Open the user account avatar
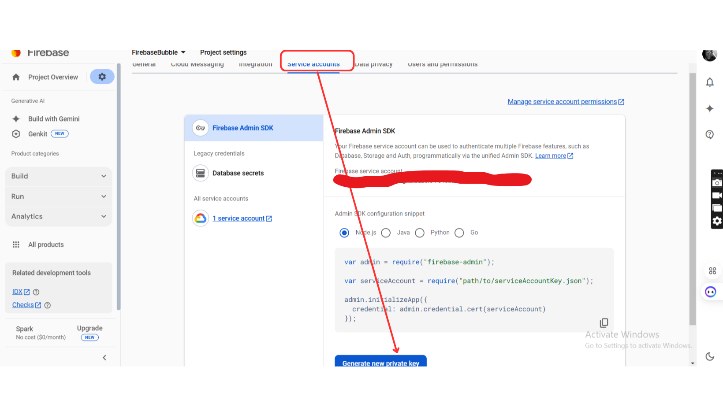Screen dimensions: 723x407 710,55
